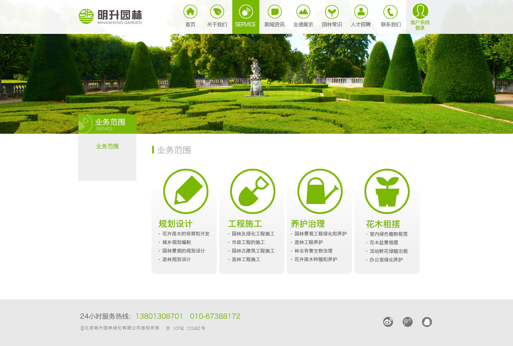Click 业务范围 link in left sidebar
513x346 pixels.
tap(107, 146)
